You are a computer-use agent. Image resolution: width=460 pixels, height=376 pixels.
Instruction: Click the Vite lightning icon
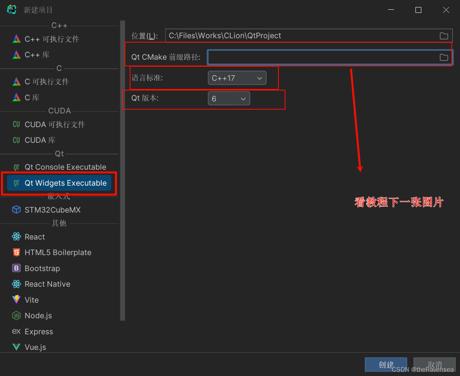[x=16, y=300]
